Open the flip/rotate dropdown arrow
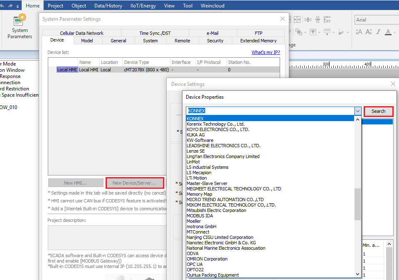The width and height of the screenshot is (399, 280). click(347, 32)
